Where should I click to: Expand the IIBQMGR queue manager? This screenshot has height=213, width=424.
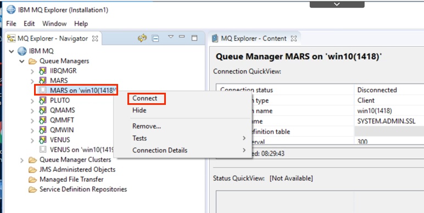click(32, 71)
